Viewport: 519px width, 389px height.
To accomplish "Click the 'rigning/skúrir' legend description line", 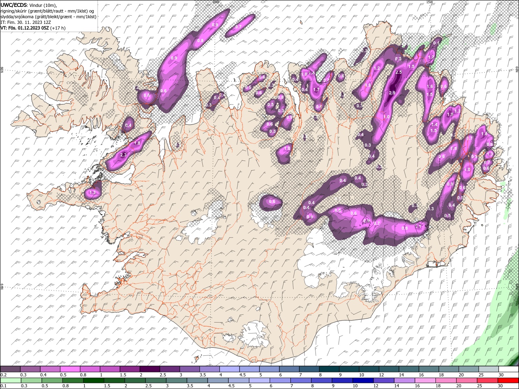I will pos(47,11).
